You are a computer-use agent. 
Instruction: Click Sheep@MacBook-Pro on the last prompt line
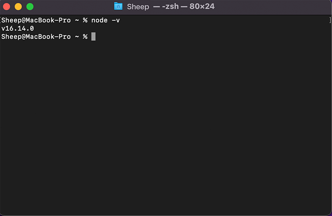(x=36, y=37)
